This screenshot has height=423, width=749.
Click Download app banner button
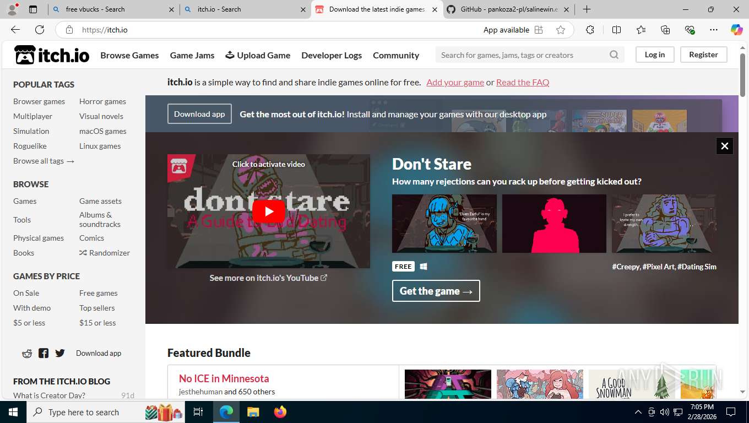(x=199, y=114)
